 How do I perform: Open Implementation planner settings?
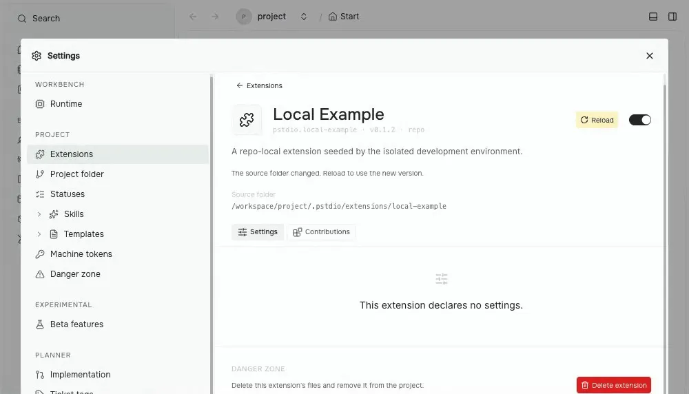tap(117, 375)
